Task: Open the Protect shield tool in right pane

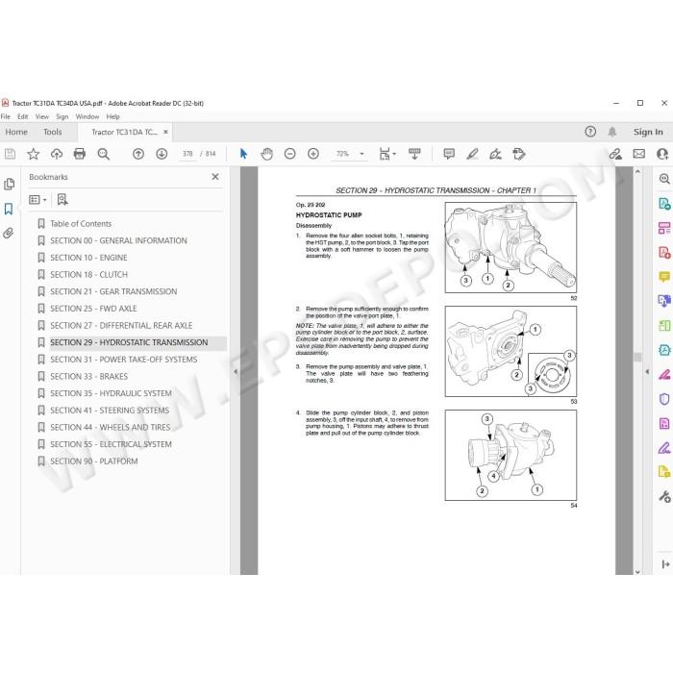Action: [x=664, y=399]
